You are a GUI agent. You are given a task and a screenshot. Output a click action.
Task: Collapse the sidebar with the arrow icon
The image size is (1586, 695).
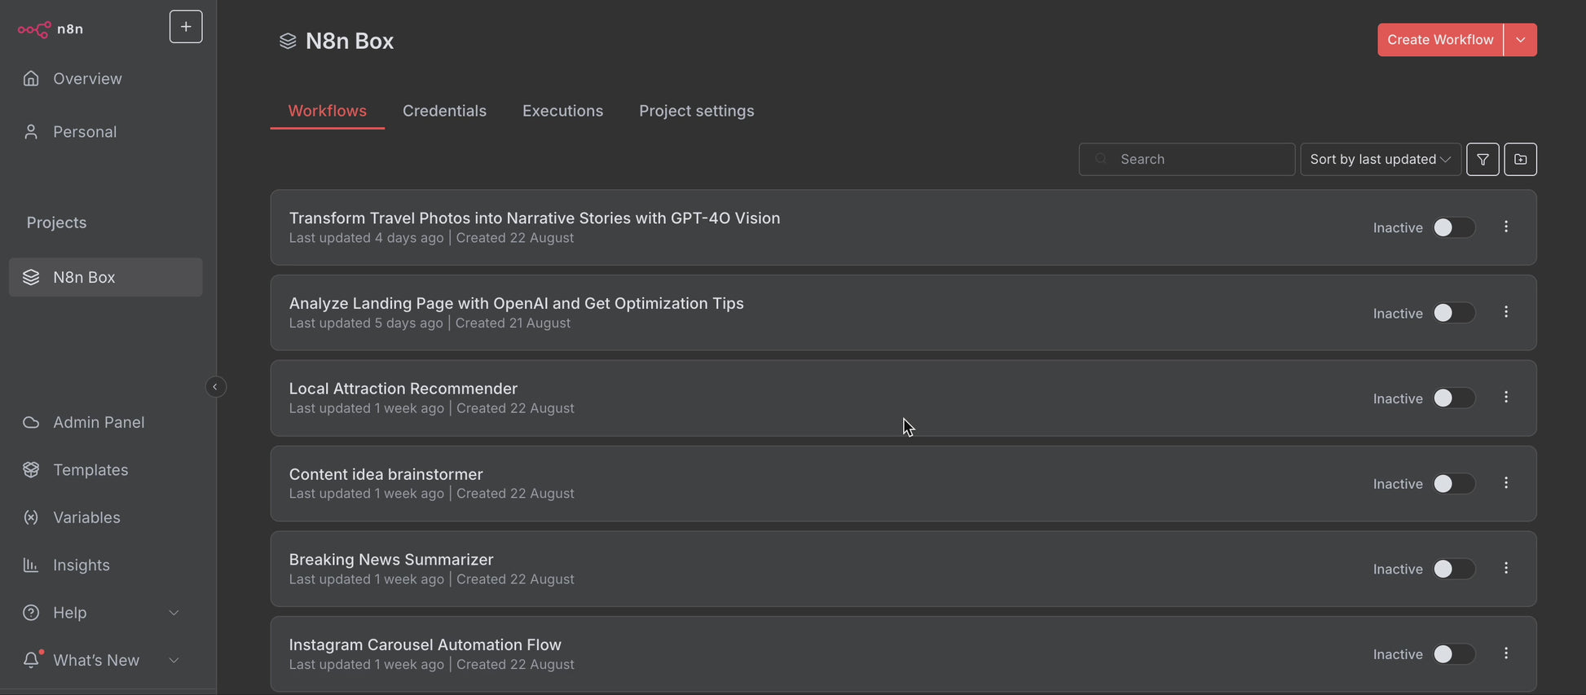coord(215,387)
